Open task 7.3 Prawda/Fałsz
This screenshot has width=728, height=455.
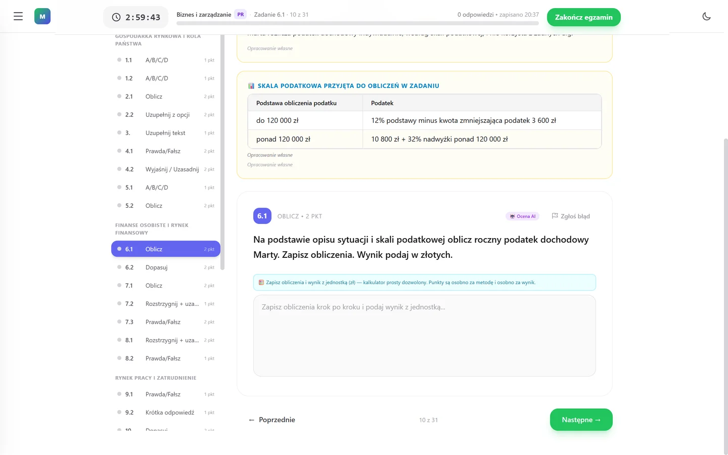coord(166,322)
